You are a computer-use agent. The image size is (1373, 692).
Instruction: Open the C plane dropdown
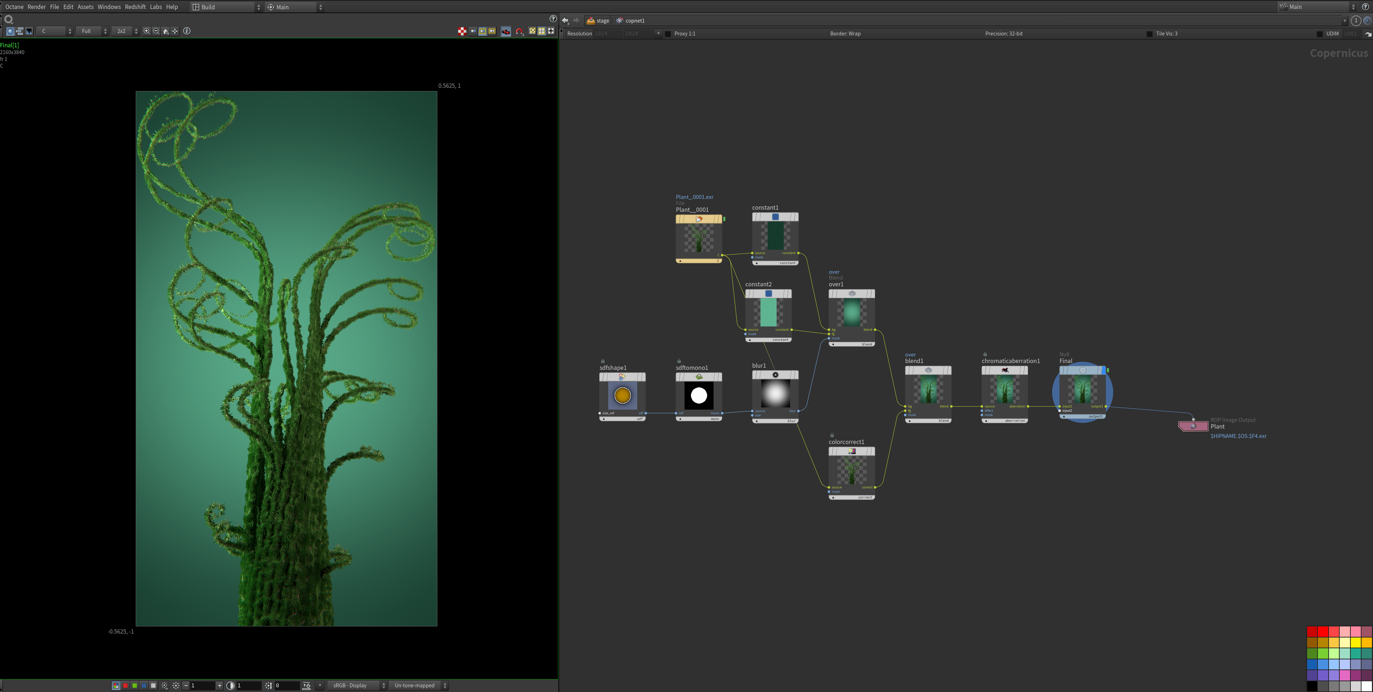tap(54, 31)
